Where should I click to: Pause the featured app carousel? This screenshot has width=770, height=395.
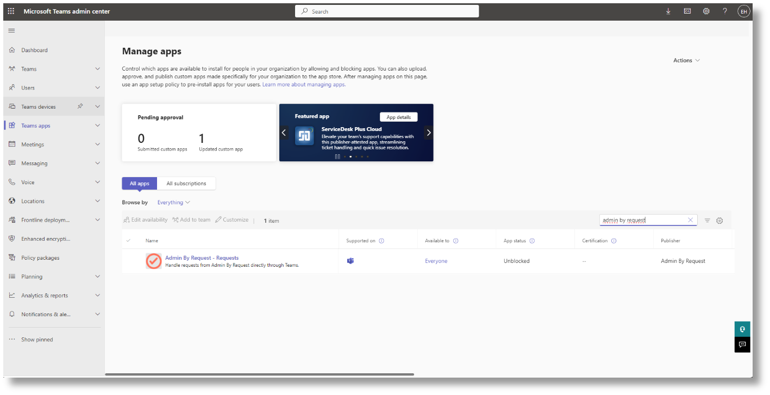coord(337,156)
